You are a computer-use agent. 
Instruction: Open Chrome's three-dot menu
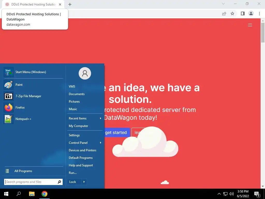(x=259, y=13)
